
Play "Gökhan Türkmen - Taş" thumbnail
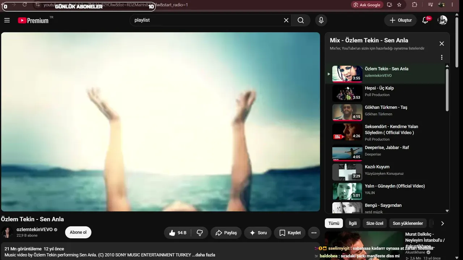click(x=347, y=112)
